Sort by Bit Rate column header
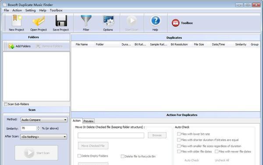This screenshot has width=263, height=165. click(140, 44)
